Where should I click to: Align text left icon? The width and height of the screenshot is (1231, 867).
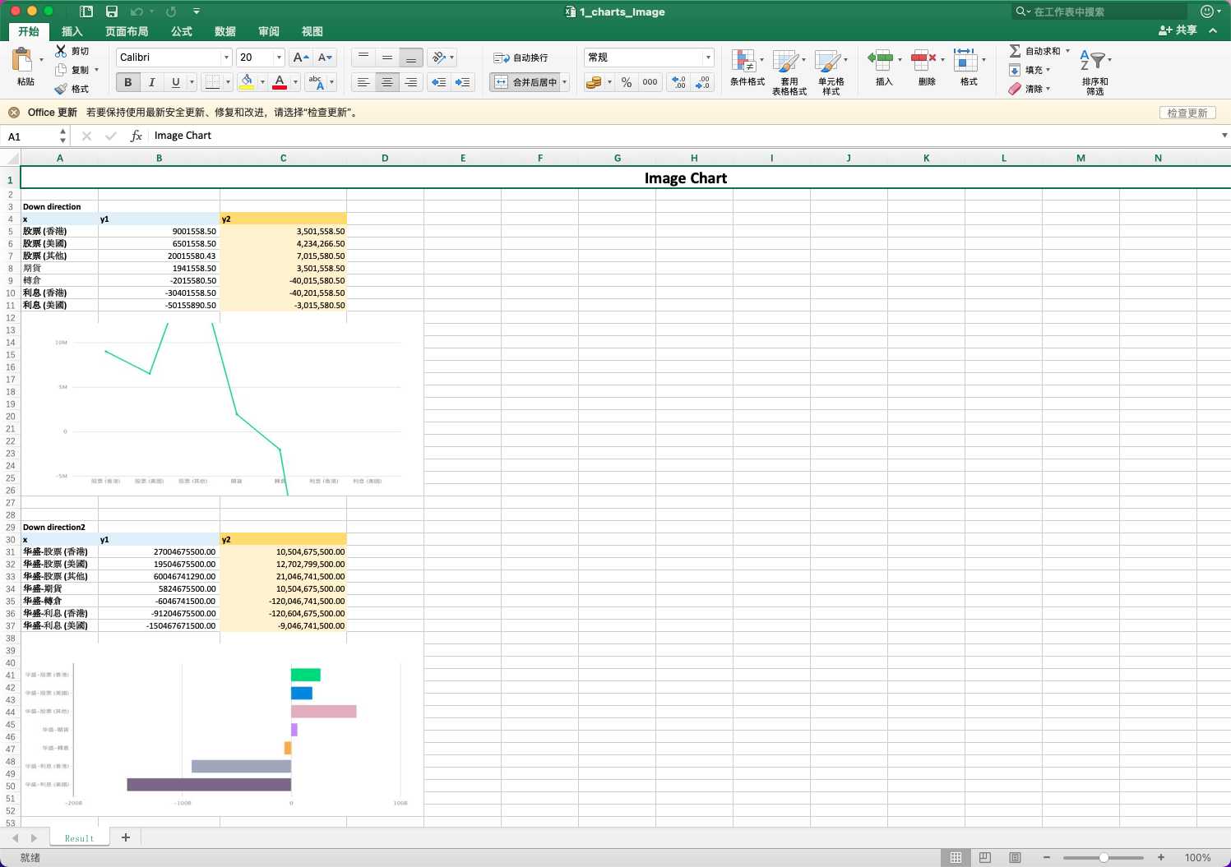pyautogui.click(x=363, y=82)
